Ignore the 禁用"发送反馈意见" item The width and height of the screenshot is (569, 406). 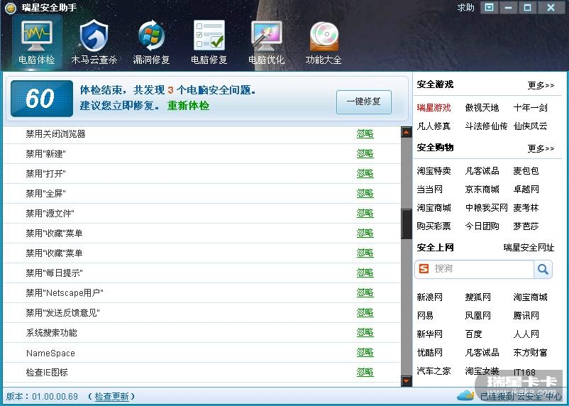click(x=365, y=313)
